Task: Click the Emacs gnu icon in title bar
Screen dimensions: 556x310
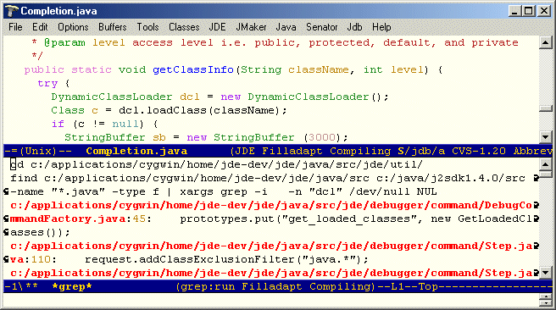Action: pyautogui.click(x=11, y=11)
